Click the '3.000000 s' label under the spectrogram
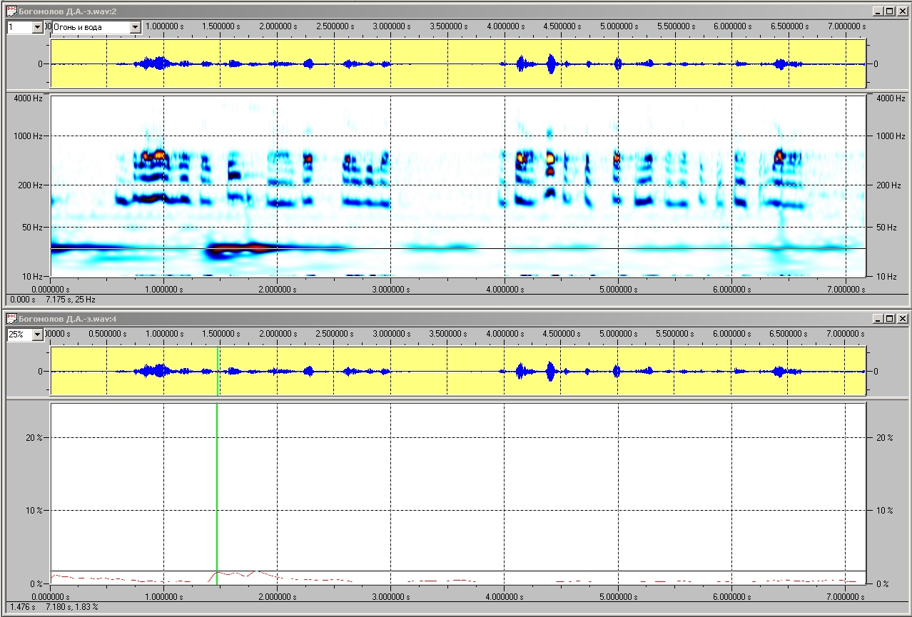 coord(391,290)
